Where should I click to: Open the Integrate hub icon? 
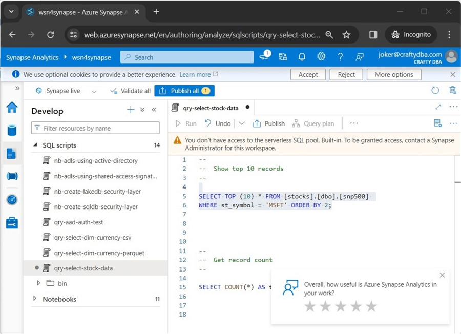tap(12, 176)
